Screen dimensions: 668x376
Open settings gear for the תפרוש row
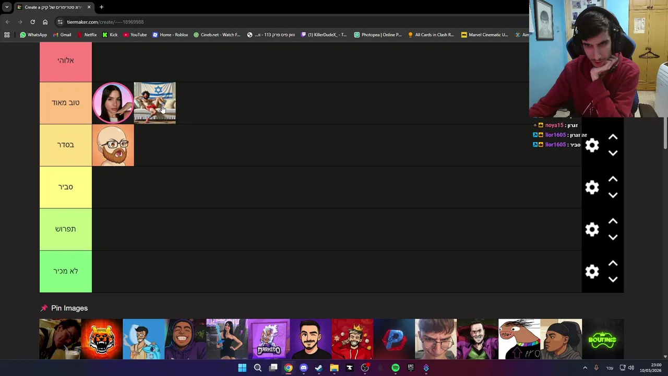pyautogui.click(x=592, y=229)
